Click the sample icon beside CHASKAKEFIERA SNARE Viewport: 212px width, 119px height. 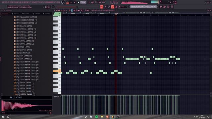click(15, 17)
